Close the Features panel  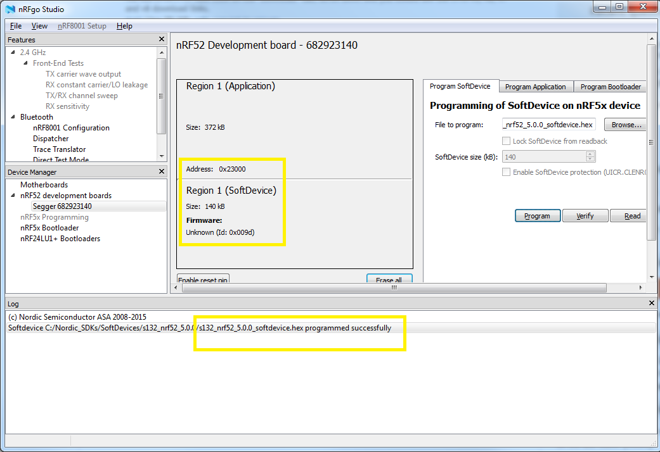click(162, 39)
